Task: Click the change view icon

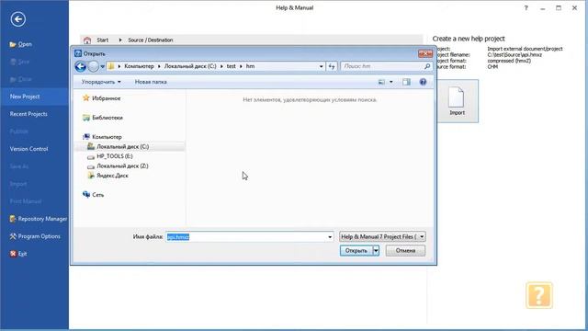Action: click(x=382, y=82)
